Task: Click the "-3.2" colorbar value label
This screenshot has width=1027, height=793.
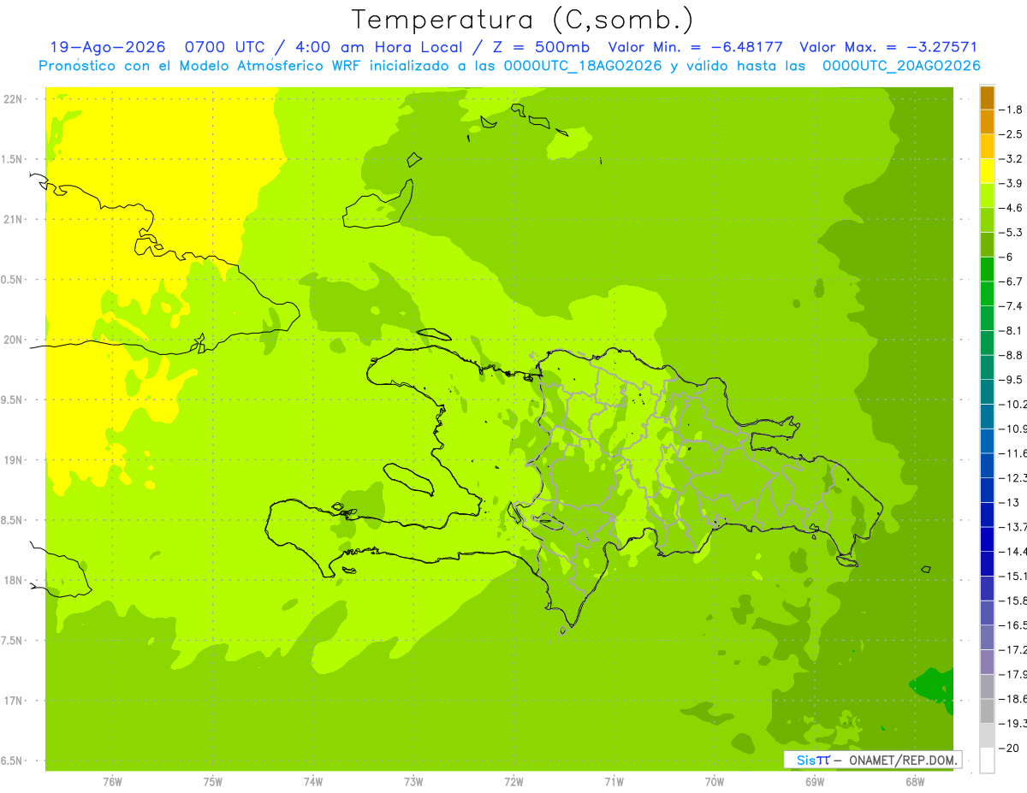Action: coord(1012,159)
